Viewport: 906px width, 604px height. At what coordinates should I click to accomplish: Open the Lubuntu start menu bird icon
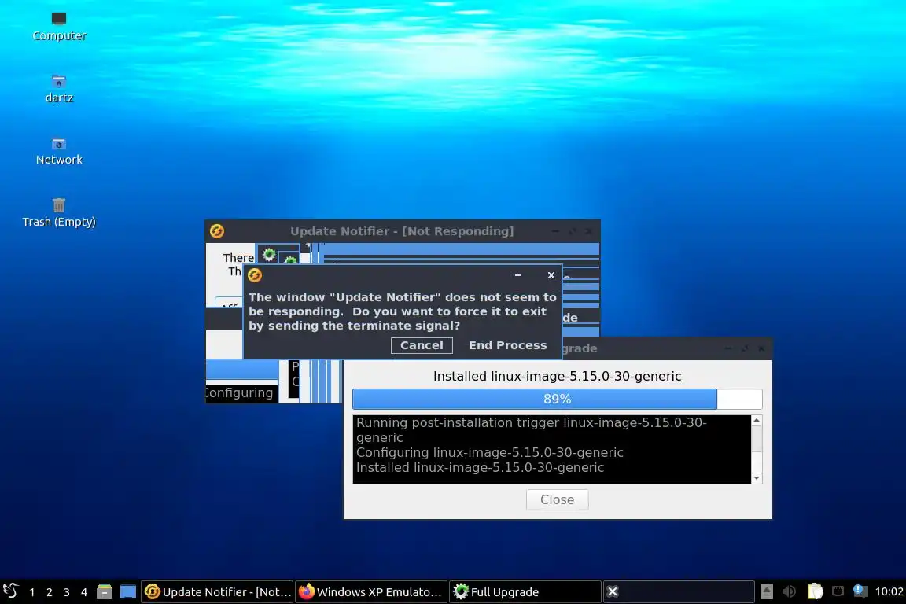pyautogui.click(x=10, y=591)
